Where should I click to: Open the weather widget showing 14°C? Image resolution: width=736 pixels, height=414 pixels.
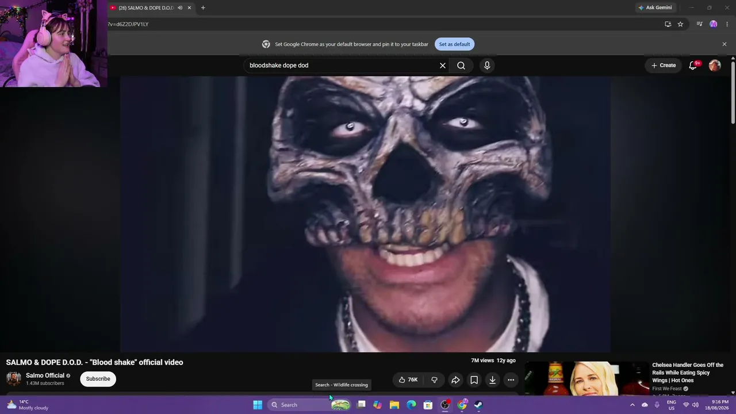27,405
